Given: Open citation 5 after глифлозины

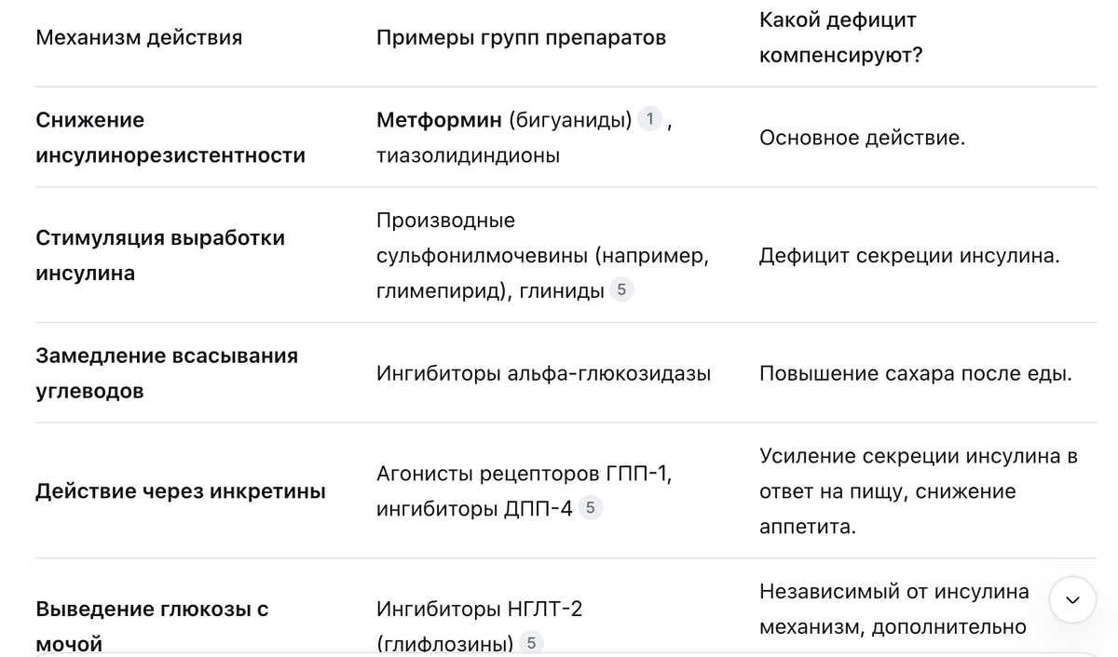Looking at the screenshot, I should (531, 643).
